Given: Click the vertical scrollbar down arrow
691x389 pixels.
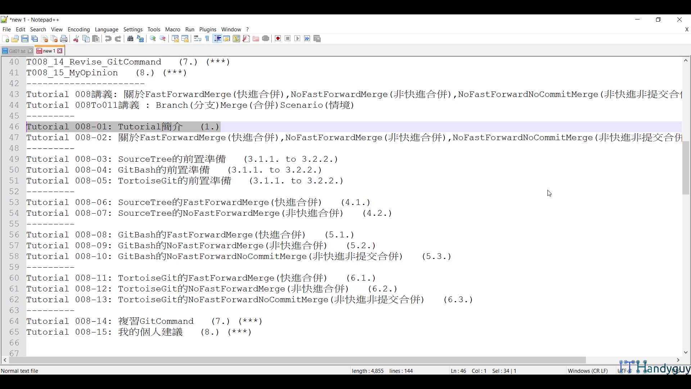Looking at the screenshot, I should [686, 353].
